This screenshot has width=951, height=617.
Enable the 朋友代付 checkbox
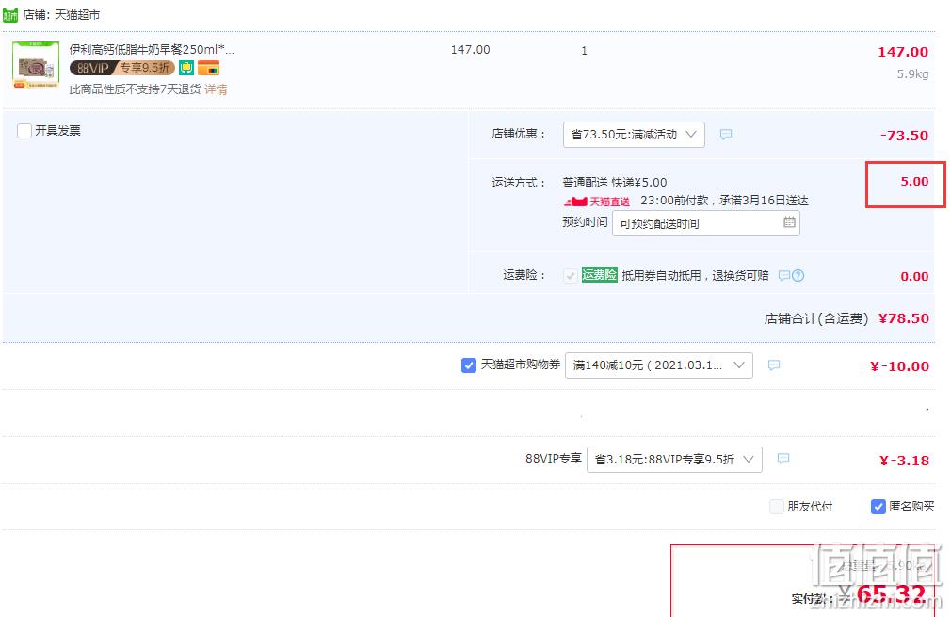pyautogui.click(x=776, y=507)
